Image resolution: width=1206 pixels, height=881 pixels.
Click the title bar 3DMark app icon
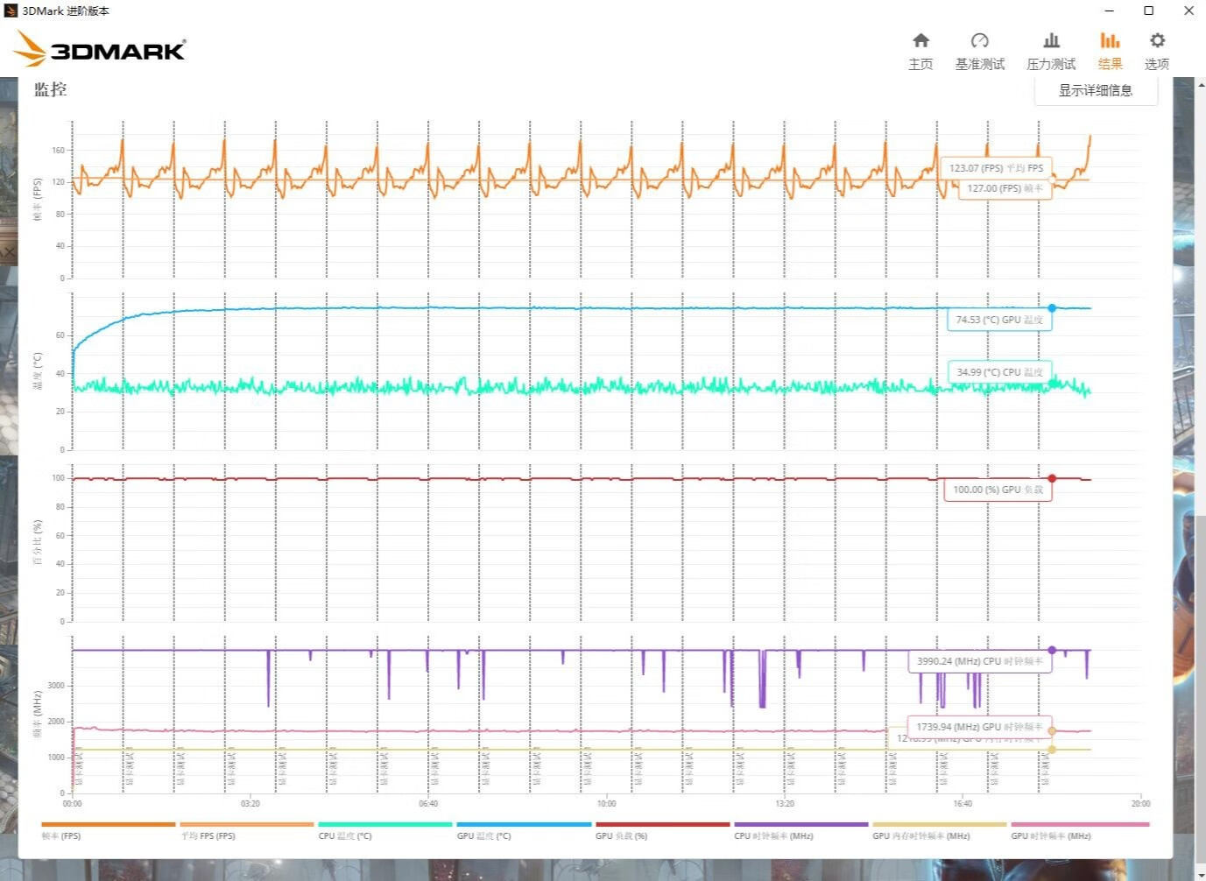coord(11,11)
